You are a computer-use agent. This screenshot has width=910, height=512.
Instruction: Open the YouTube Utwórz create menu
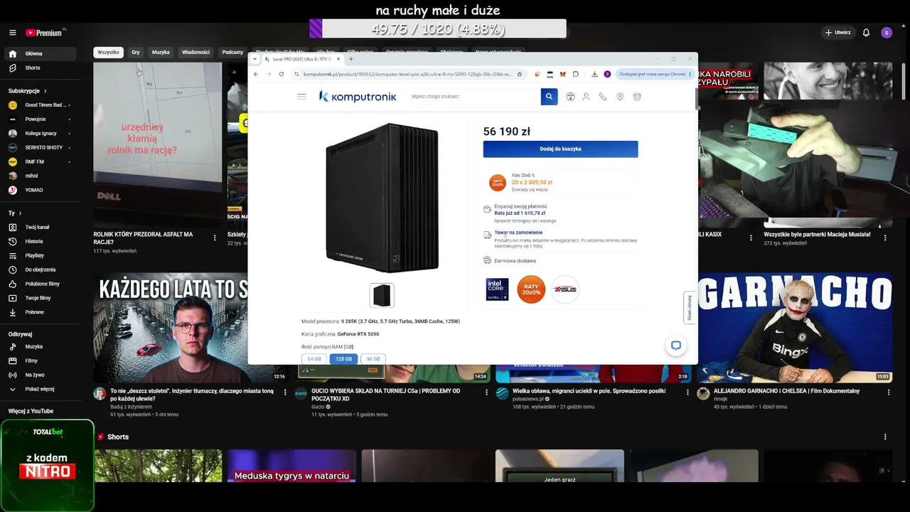click(837, 33)
